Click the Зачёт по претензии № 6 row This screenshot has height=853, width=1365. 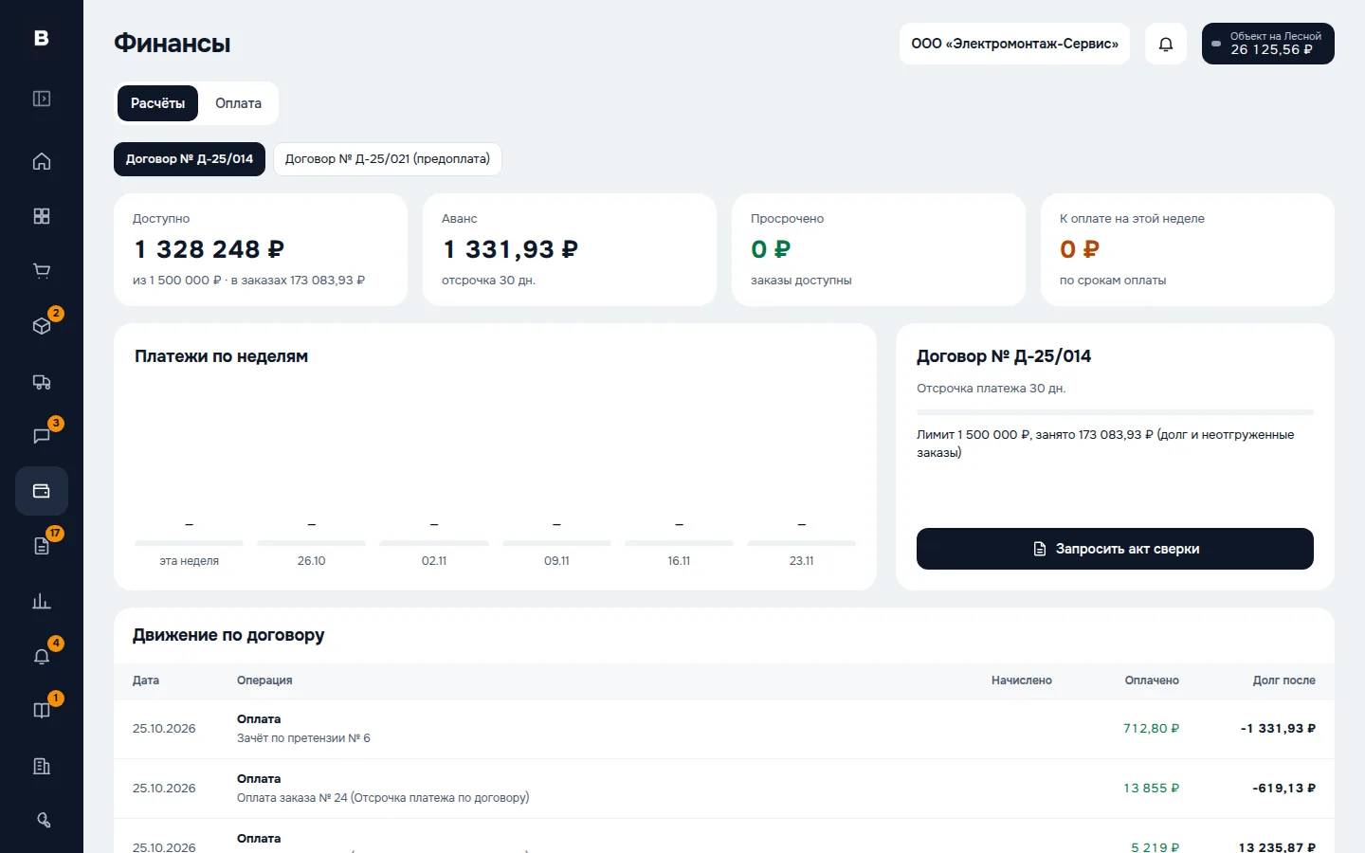(724, 729)
